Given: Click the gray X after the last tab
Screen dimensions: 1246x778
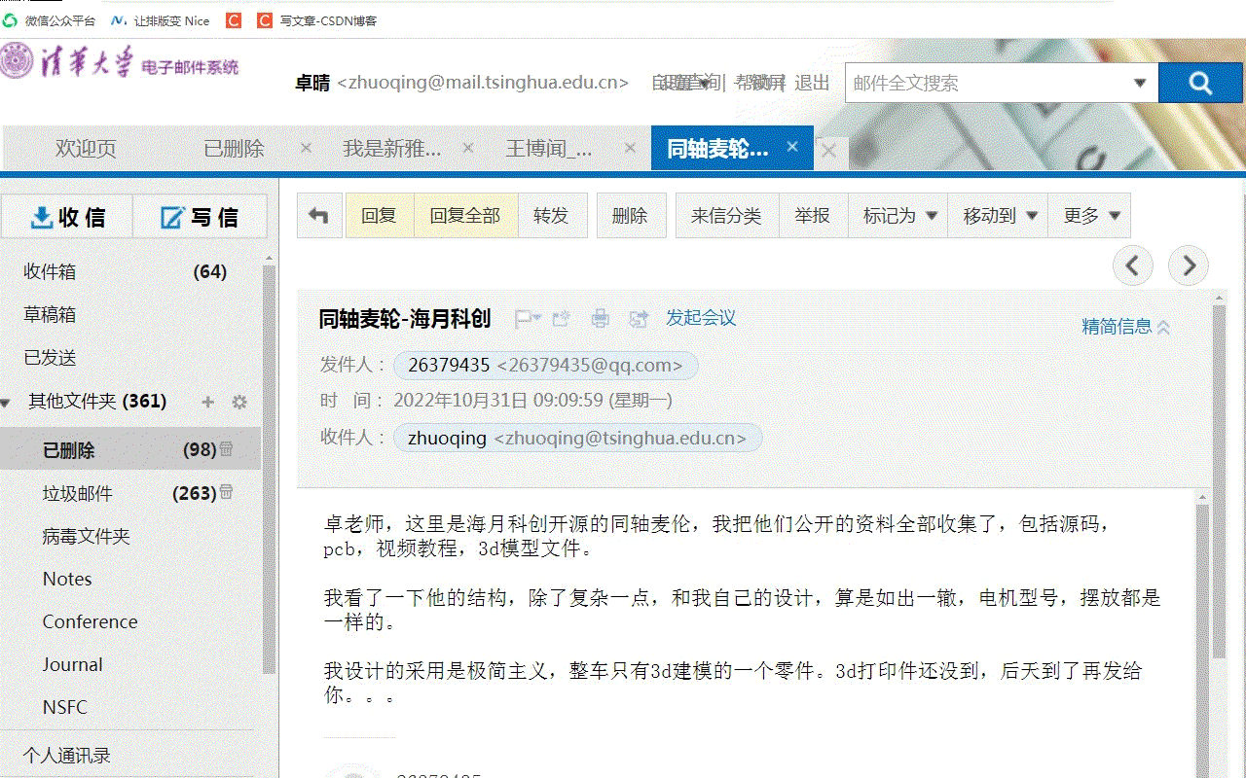Looking at the screenshot, I should point(829,151).
